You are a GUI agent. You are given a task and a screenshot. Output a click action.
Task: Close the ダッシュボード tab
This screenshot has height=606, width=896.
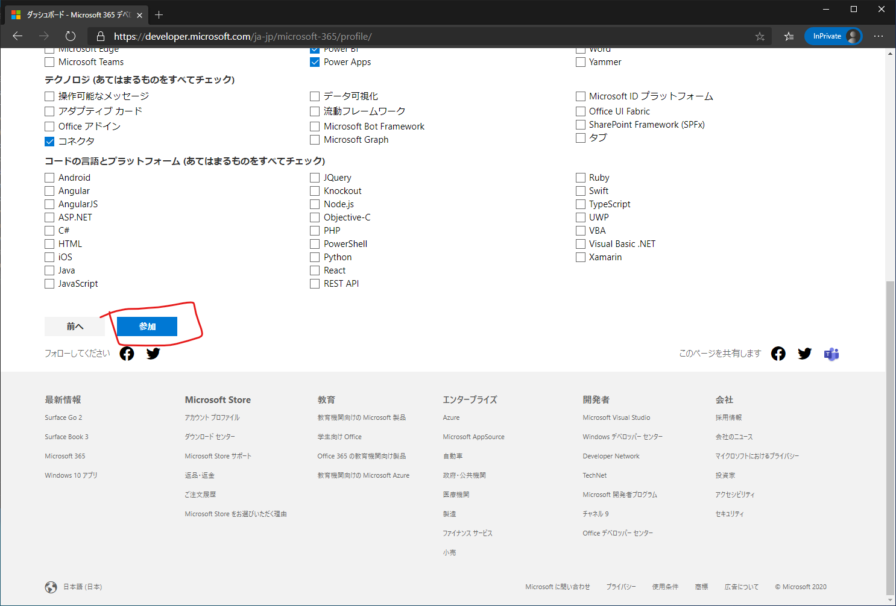tap(139, 15)
